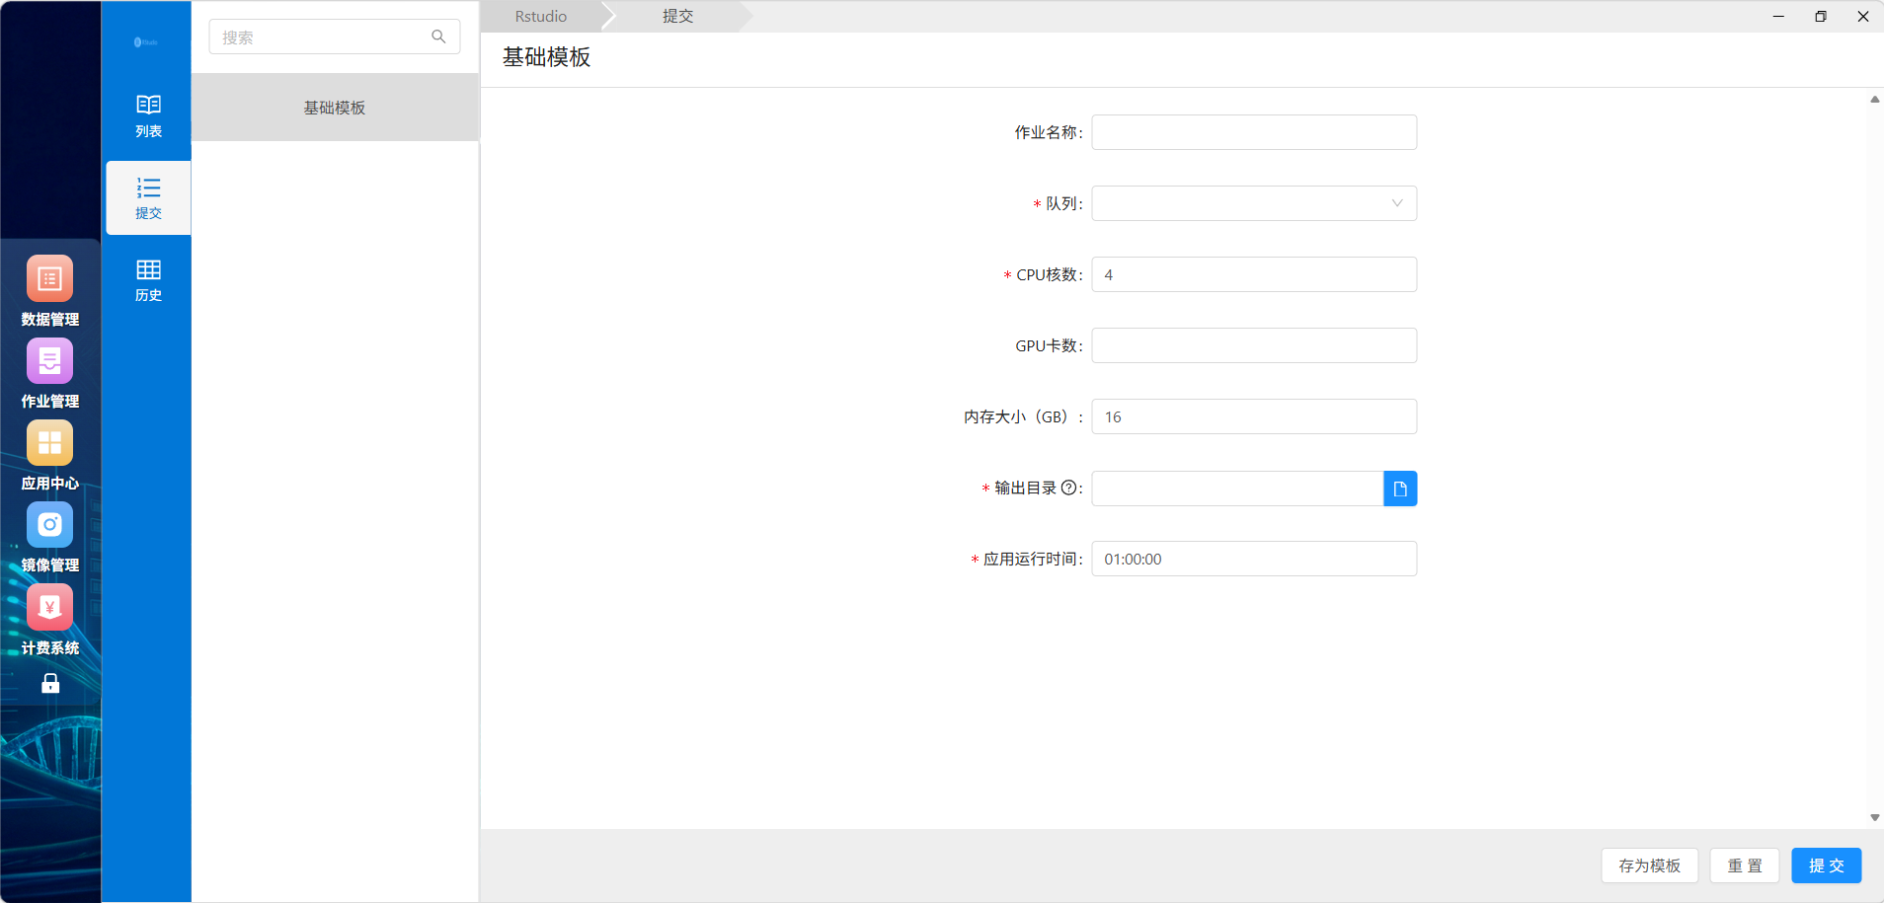Click the lock icon in sidebar
The image size is (1884, 903).
[x=50, y=683]
